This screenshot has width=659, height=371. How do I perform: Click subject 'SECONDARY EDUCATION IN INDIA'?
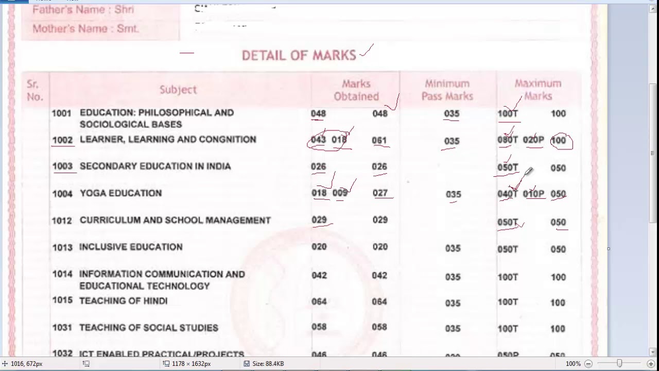coord(155,166)
